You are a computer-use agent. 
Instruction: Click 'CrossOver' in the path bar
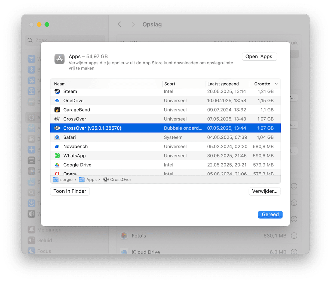[121, 180]
